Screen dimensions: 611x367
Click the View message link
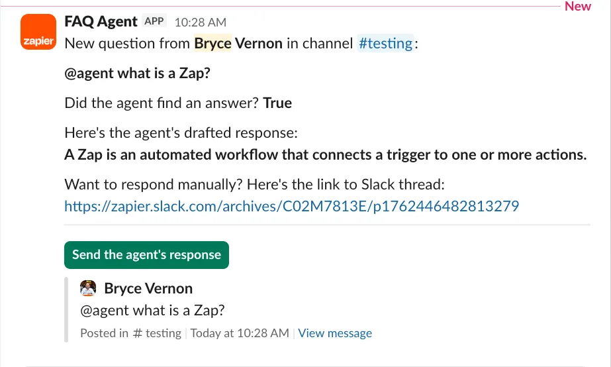pos(335,333)
